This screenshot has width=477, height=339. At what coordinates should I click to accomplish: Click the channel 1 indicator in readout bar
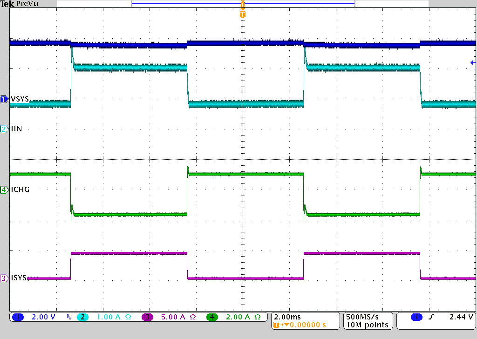(18, 317)
